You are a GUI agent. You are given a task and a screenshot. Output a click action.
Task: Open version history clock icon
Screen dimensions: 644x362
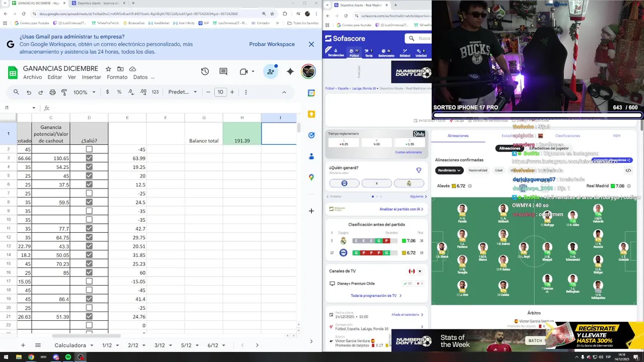(x=205, y=72)
